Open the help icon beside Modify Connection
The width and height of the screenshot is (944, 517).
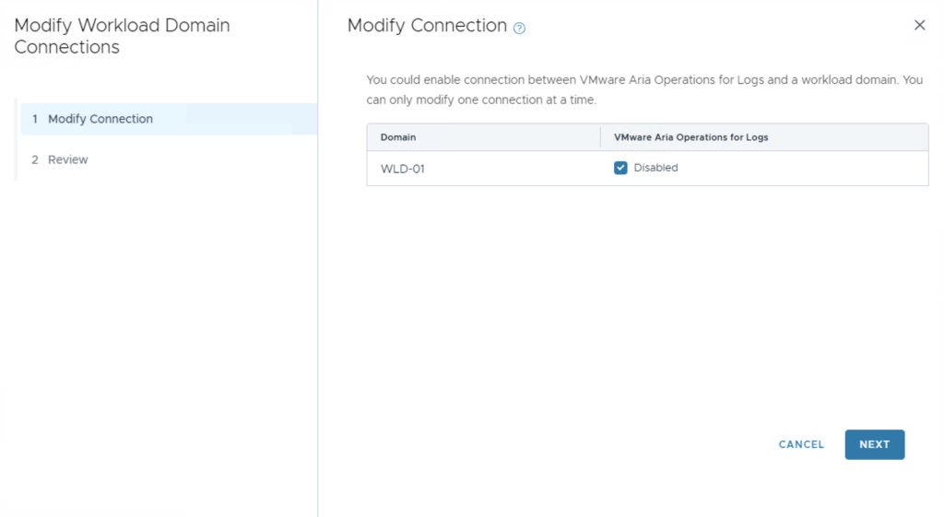tap(519, 29)
